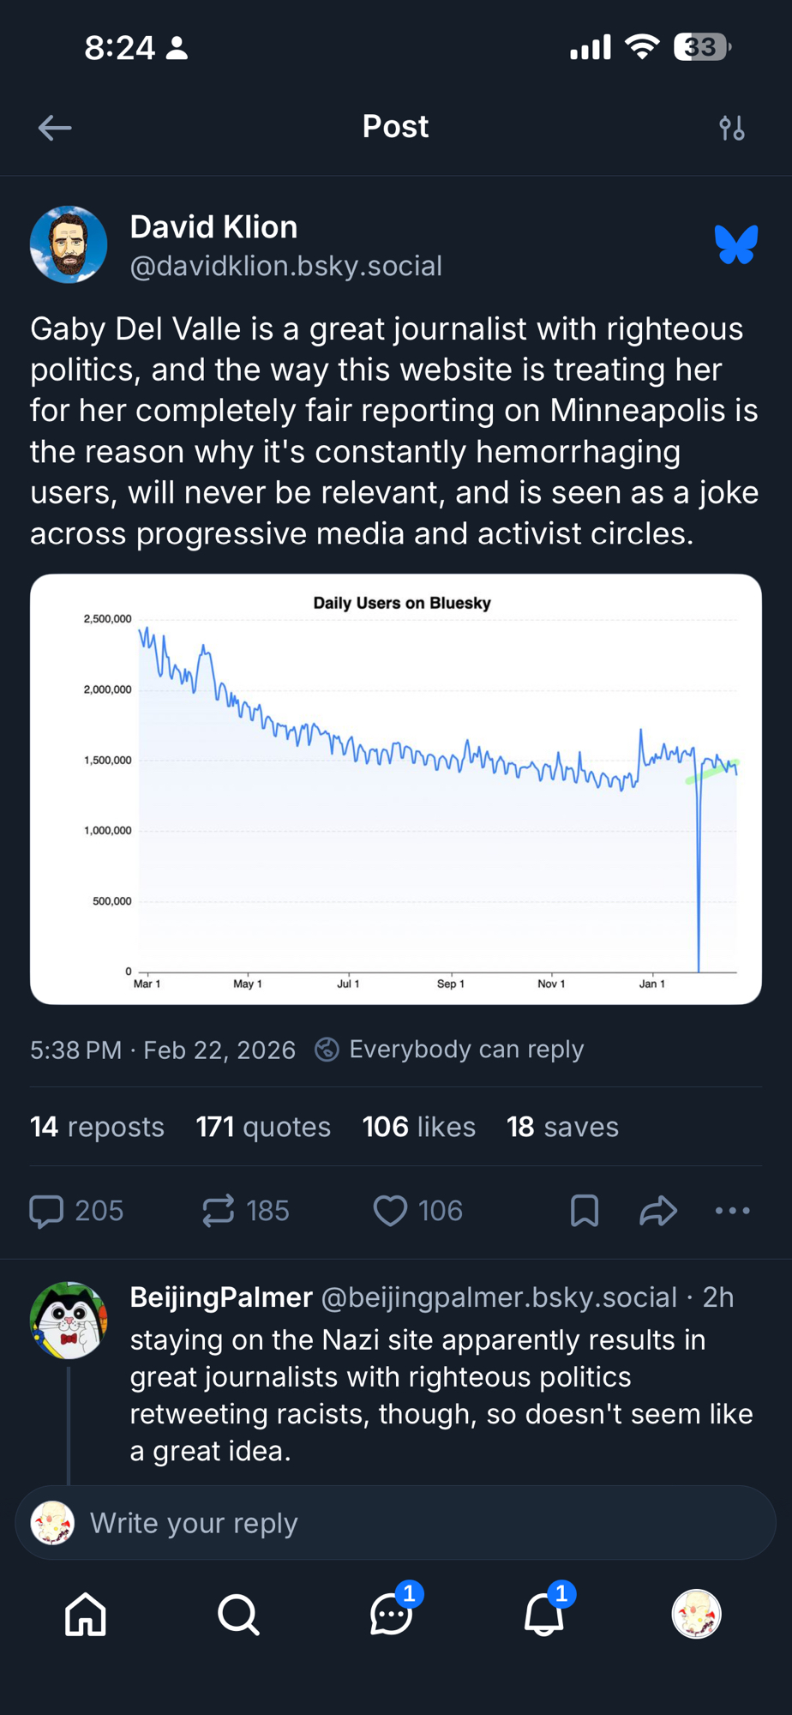792x1715 pixels.
Task: View the 106 likes list
Action: pos(418,1127)
